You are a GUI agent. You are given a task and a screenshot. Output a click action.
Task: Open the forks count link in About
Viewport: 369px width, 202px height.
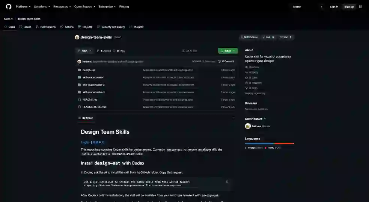click(x=252, y=88)
